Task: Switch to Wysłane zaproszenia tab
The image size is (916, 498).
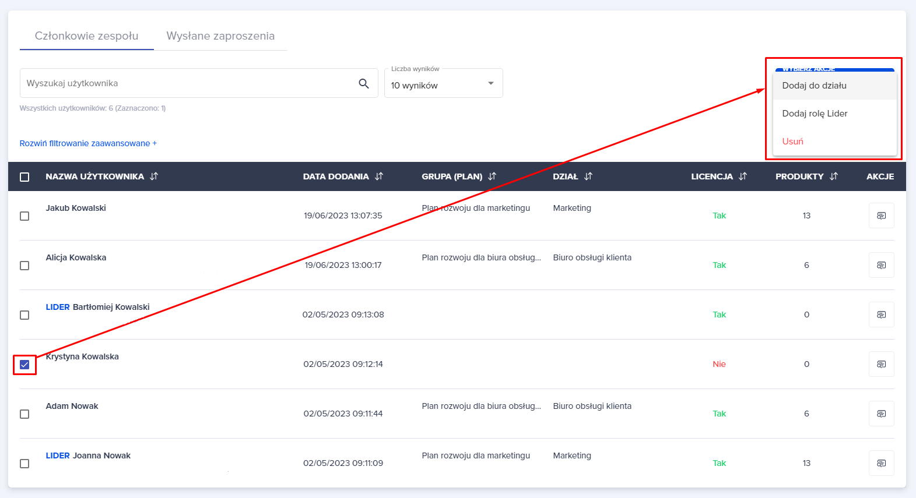Action: tap(220, 36)
